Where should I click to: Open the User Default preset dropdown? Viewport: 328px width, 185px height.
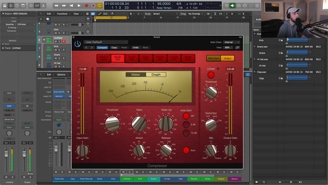click(x=106, y=42)
